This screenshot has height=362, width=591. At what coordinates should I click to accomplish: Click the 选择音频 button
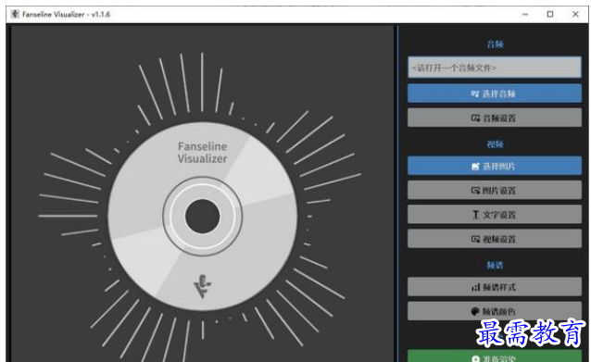[x=494, y=93]
